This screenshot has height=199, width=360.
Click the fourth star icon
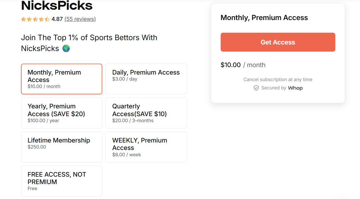click(x=42, y=19)
